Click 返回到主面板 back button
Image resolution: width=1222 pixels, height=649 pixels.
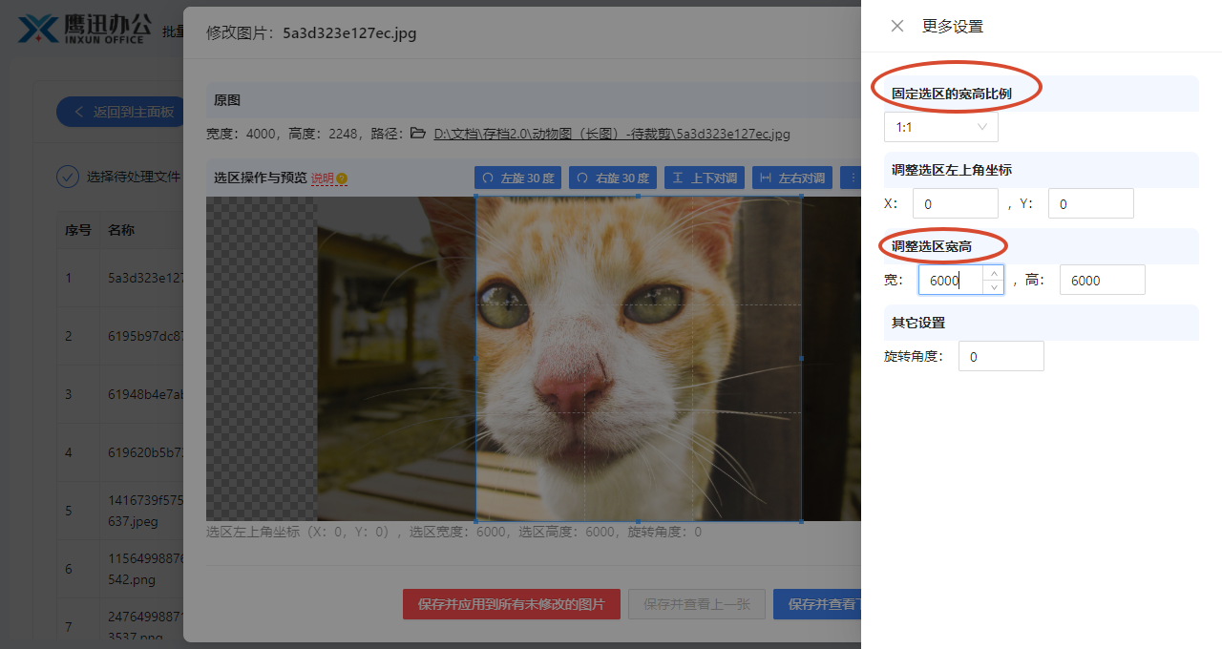(x=120, y=112)
